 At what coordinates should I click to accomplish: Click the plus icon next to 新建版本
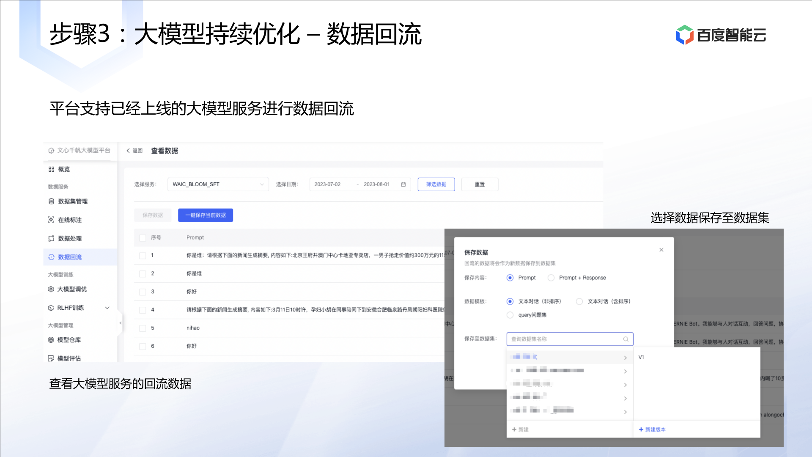(x=641, y=429)
